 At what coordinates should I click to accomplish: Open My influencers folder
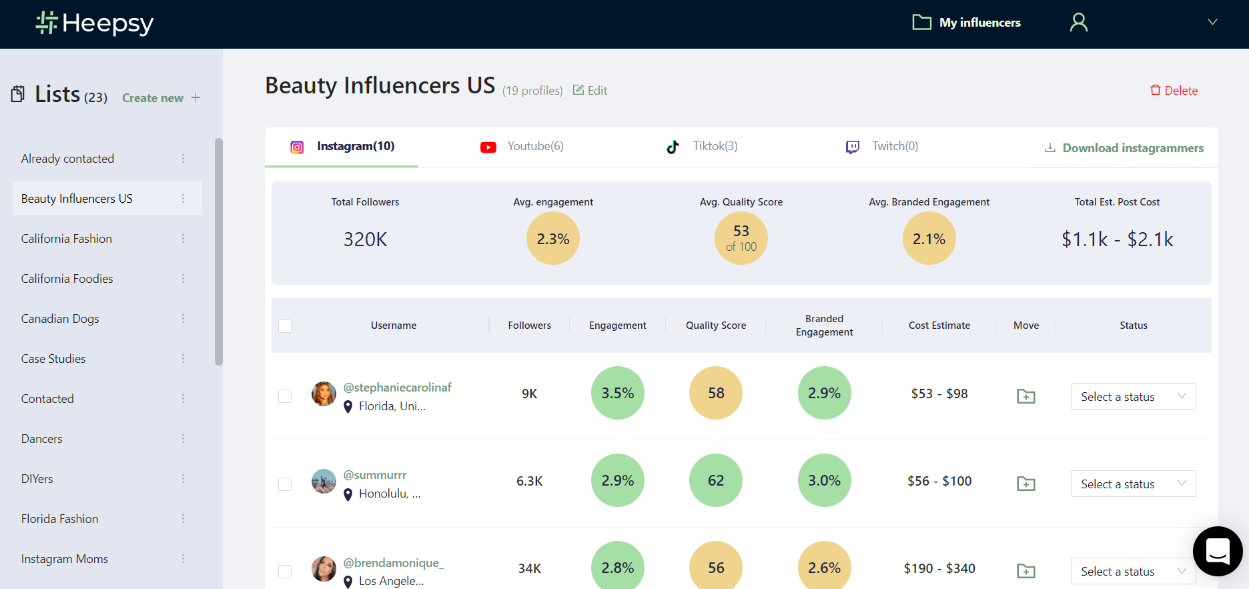tap(967, 23)
